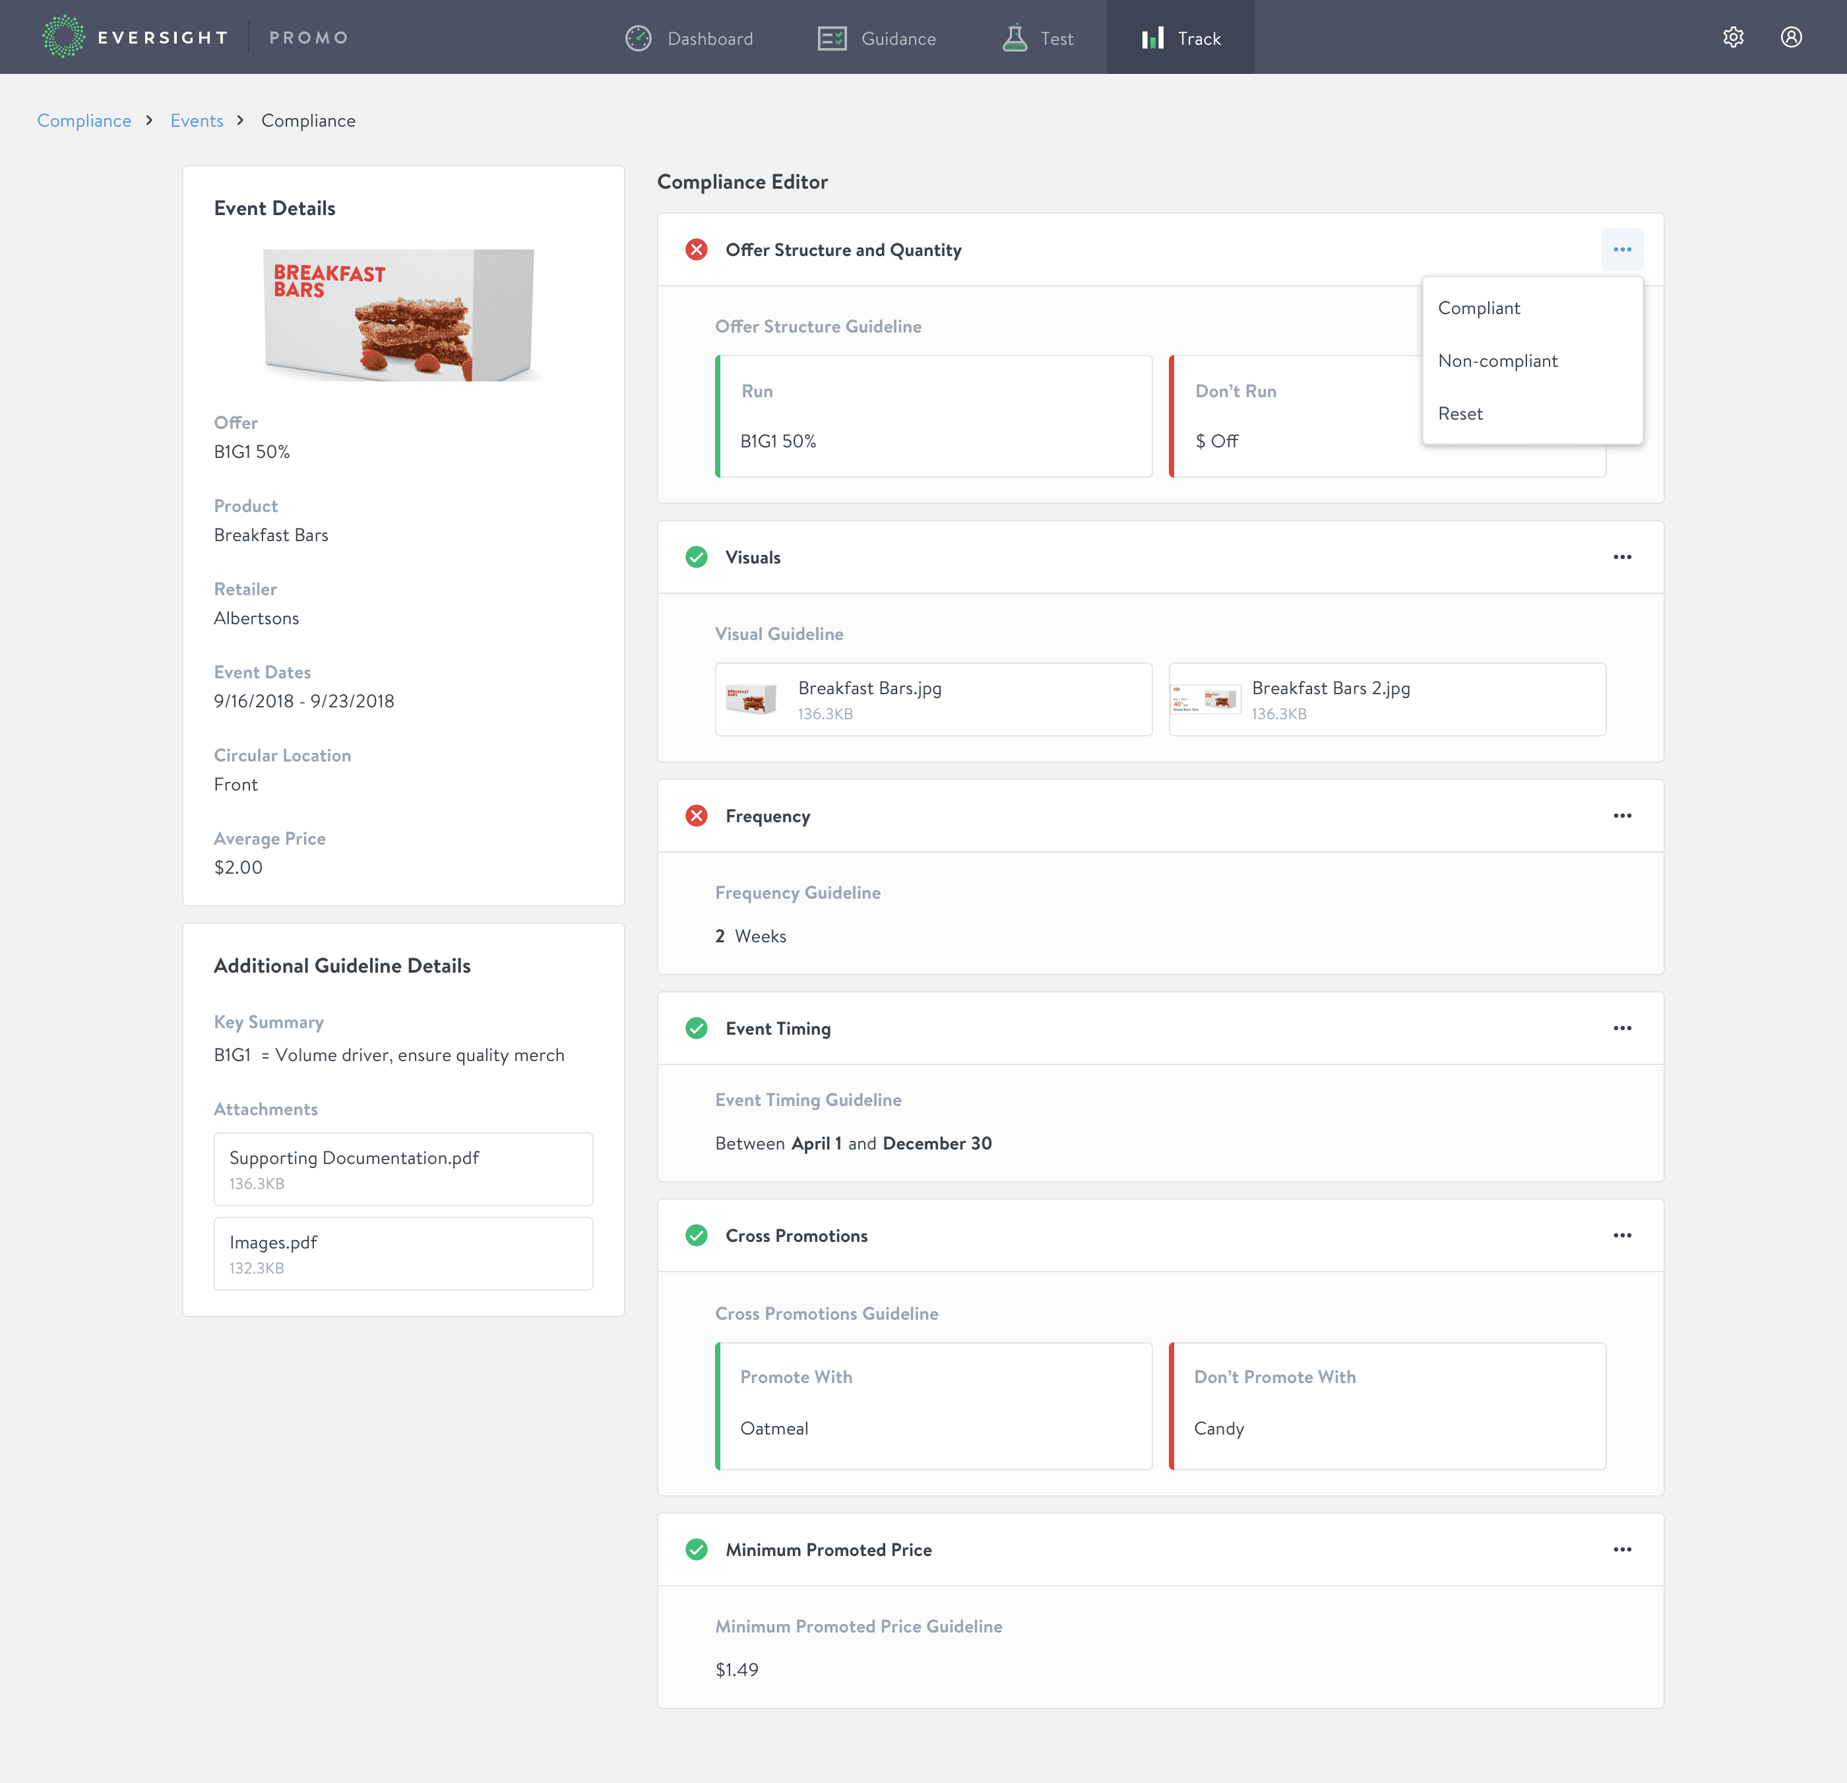Image resolution: width=1847 pixels, height=1783 pixels.
Task: Open the Frequency section three-dot menu
Action: (x=1622, y=815)
